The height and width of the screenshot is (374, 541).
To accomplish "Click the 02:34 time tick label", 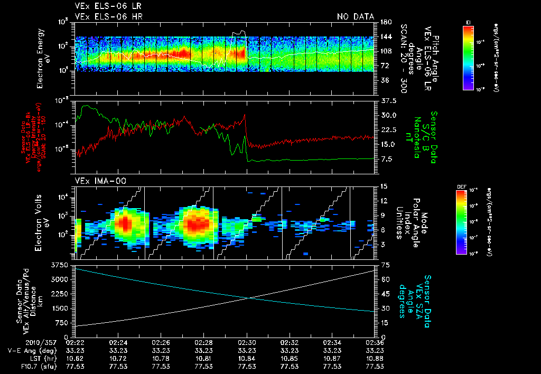I will tap(332, 343).
